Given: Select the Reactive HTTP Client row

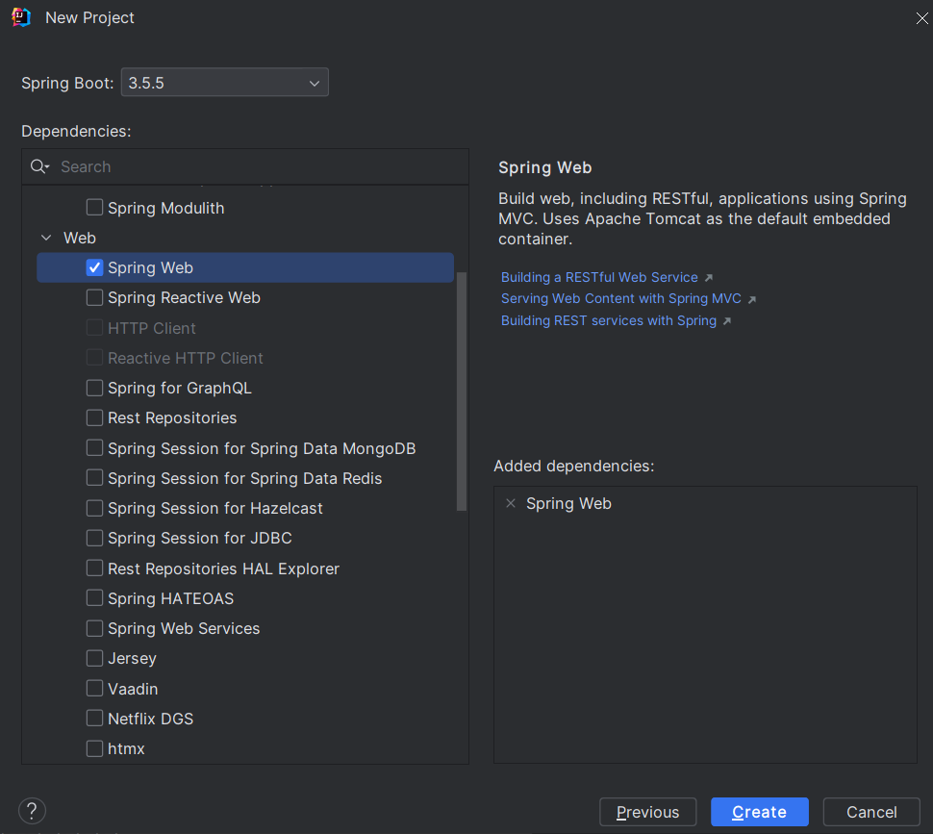Looking at the screenshot, I should pyautogui.click(x=185, y=358).
